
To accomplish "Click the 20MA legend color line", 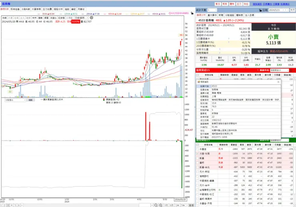I will (x=83, y=14).
